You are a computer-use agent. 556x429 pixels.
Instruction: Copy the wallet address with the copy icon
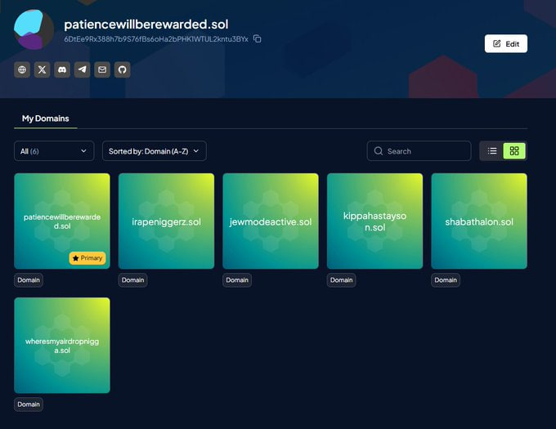pyautogui.click(x=258, y=39)
